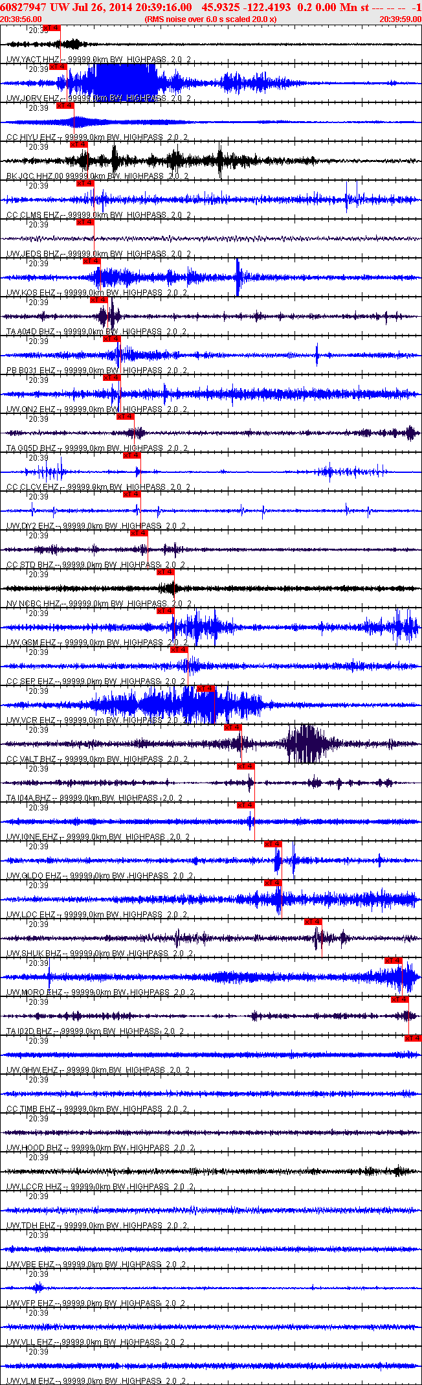Click the event ID 60827947 in header
Image resolution: width=422 pixels, height=1385 pixels.
tap(23, 7)
